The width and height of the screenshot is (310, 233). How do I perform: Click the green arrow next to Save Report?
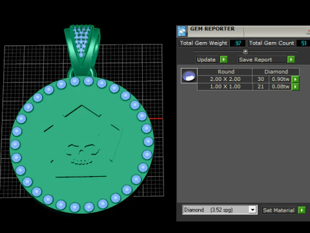(x=291, y=60)
